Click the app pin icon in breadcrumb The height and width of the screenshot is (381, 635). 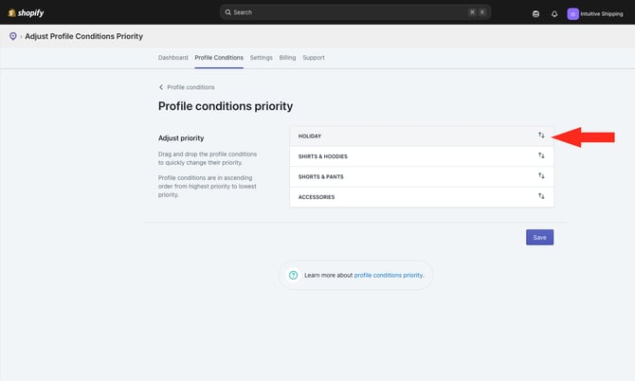point(13,36)
